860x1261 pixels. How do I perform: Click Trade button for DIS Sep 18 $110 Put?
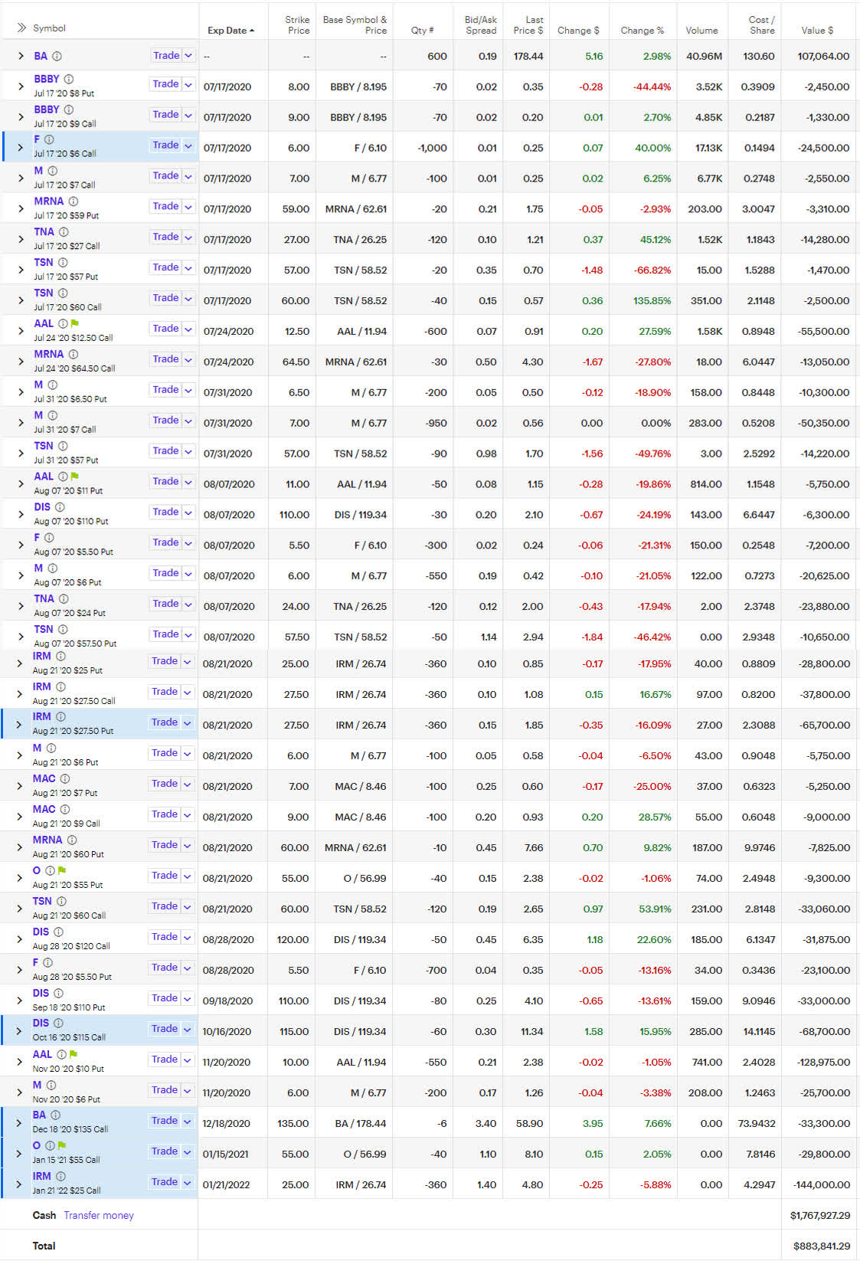[x=165, y=997]
